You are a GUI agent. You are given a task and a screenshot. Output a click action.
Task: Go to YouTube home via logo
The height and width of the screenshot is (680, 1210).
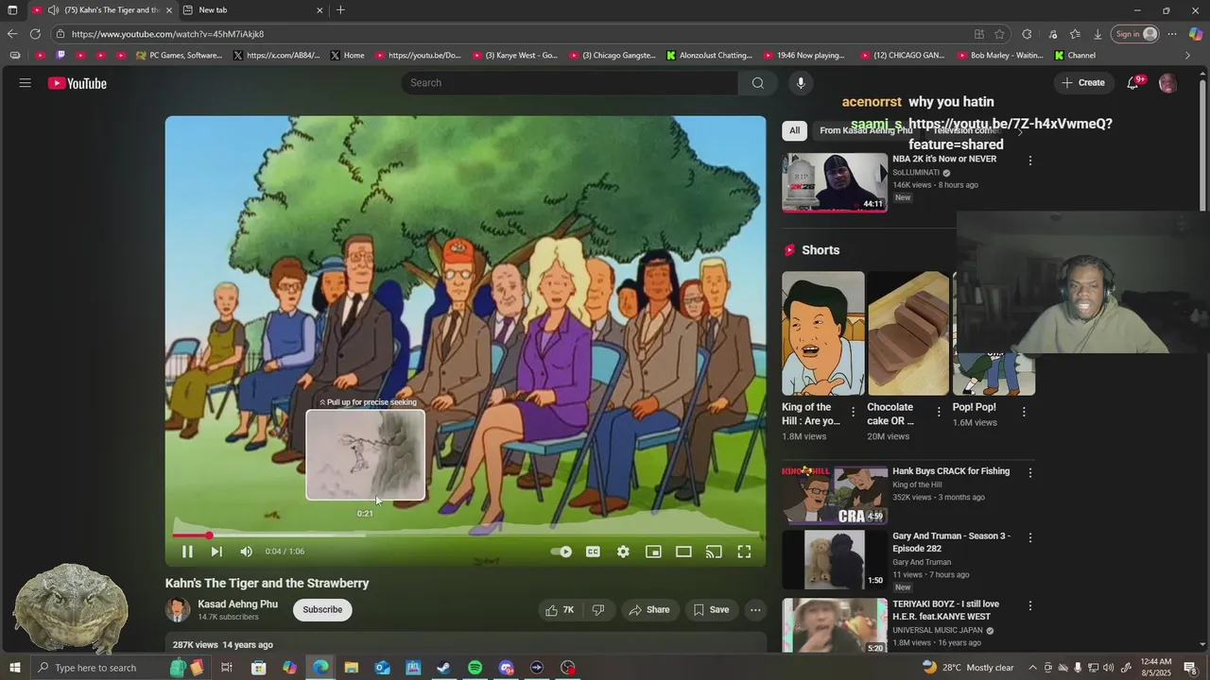[78, 83]
